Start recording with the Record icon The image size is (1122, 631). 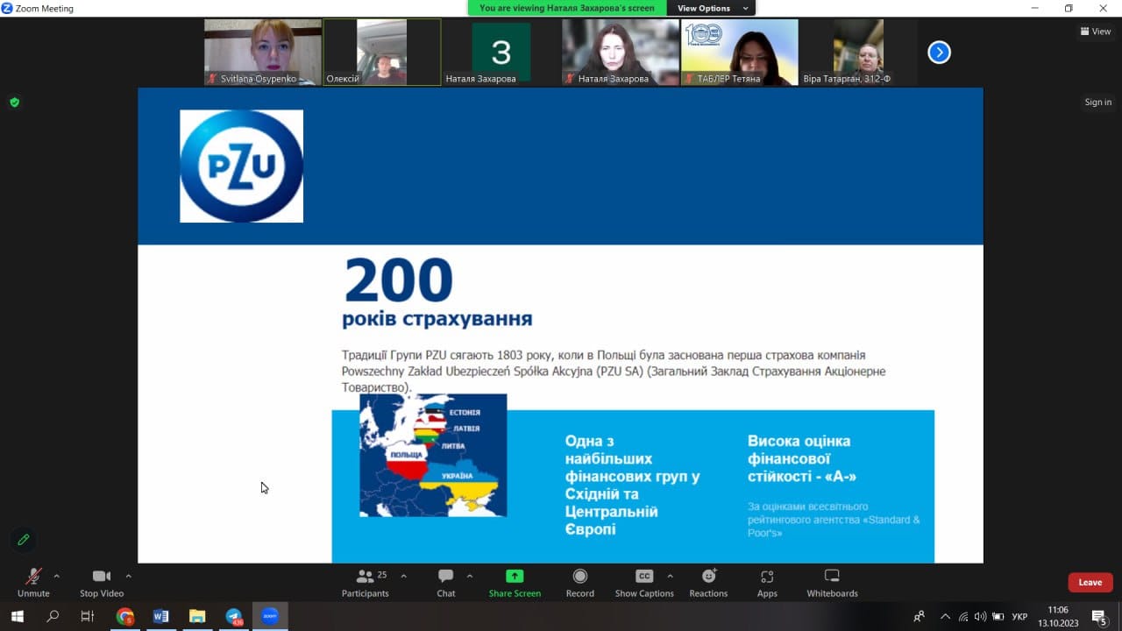tap(579, 577)
